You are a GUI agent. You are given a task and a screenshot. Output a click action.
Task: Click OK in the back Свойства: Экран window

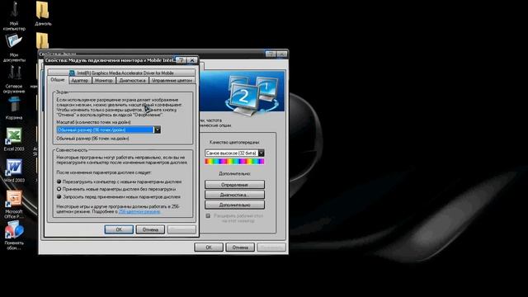[209, 247]
